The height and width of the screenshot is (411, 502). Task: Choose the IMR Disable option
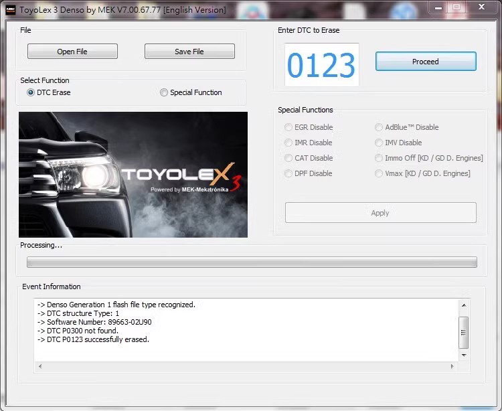tap(309, 143)
